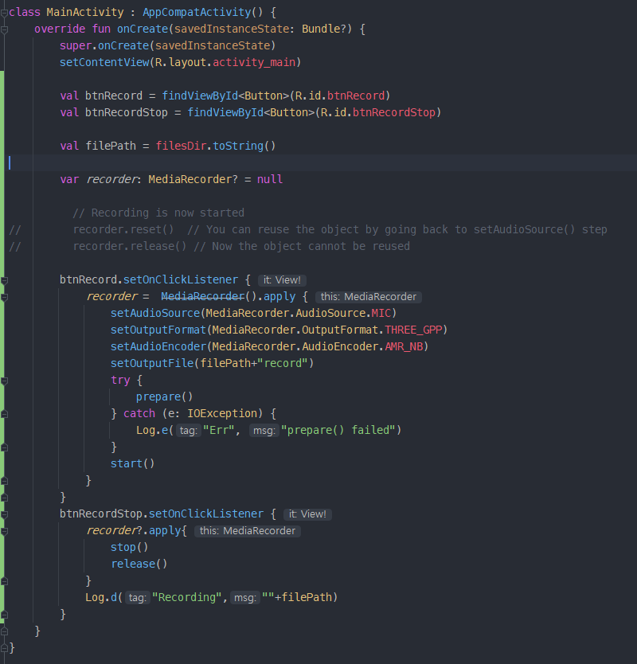Click the "record" string literal
The width and height of the screenshot is (637, 664).
283,363
